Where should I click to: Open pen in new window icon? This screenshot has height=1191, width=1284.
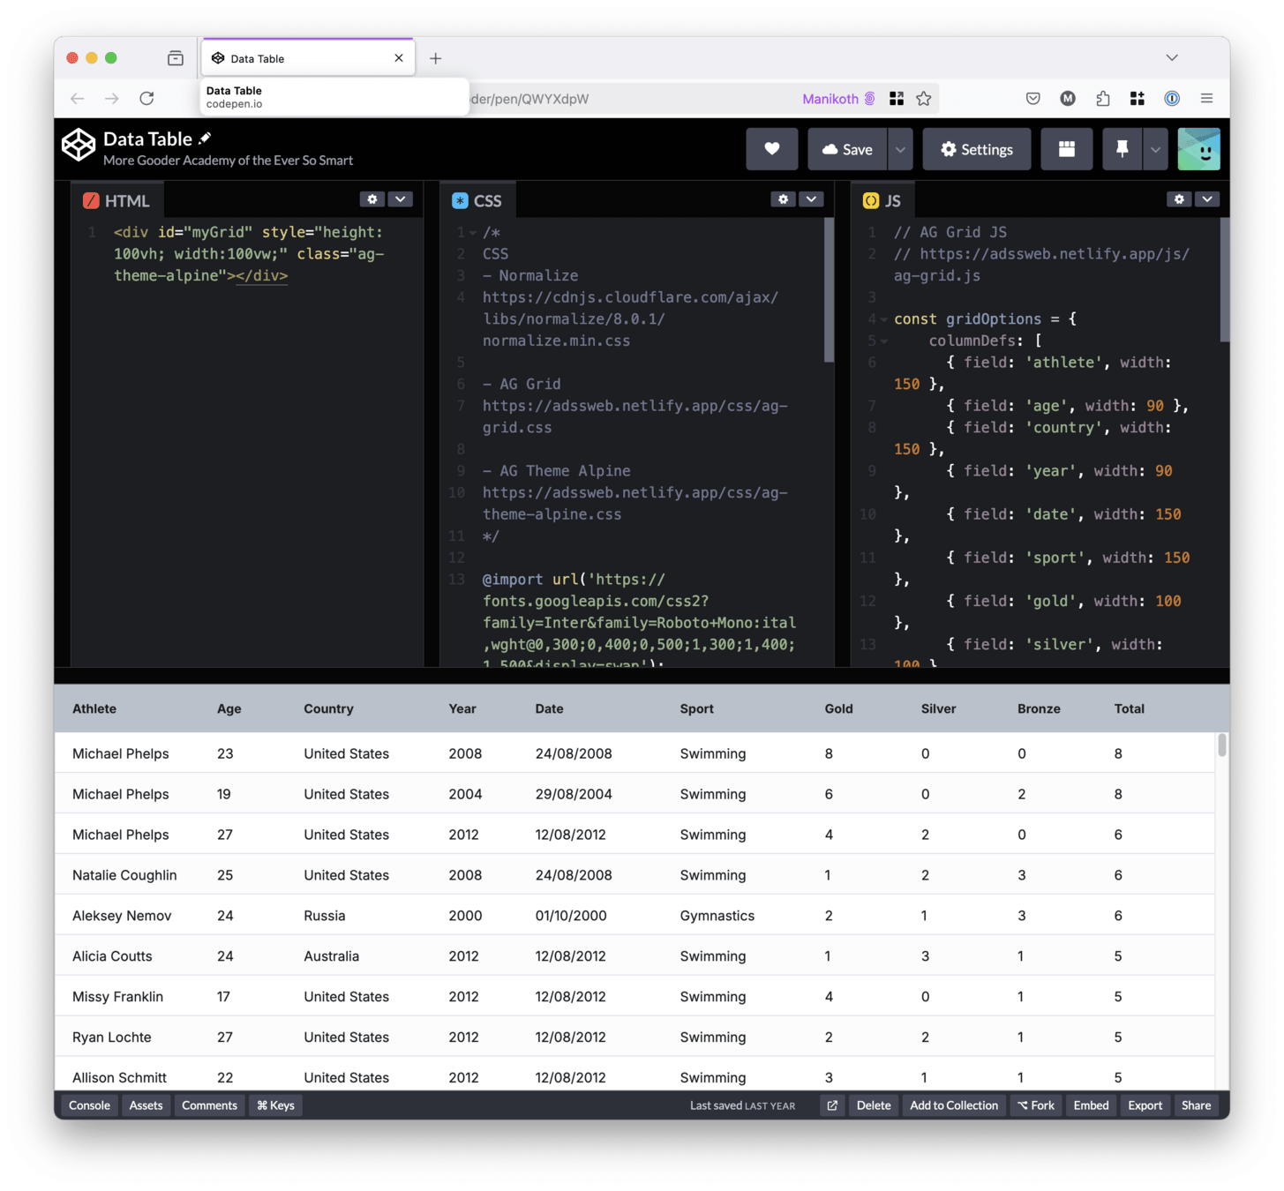pos(831,1105)
